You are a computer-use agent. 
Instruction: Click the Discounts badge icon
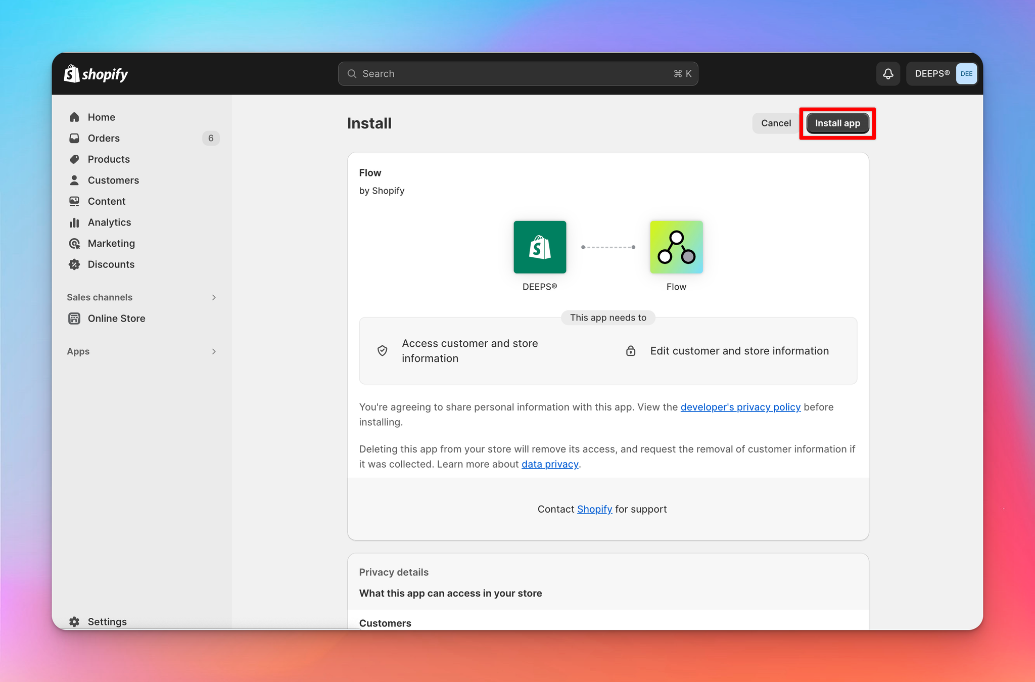[x=74, y=264]
